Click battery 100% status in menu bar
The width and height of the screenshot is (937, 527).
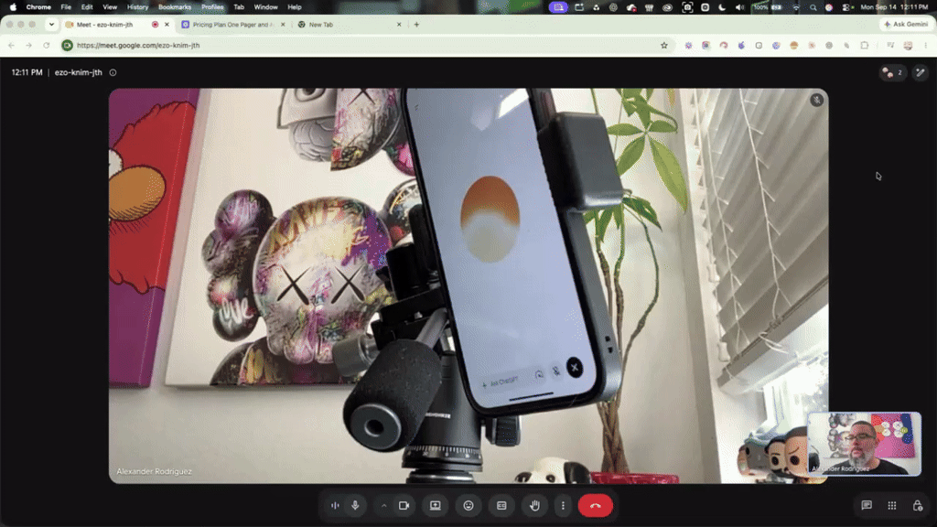[x=768, y=7]
